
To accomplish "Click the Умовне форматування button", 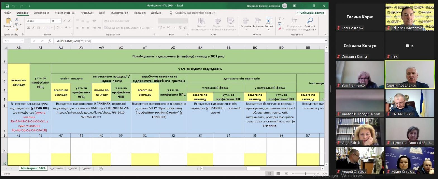I will click(201, 24).
